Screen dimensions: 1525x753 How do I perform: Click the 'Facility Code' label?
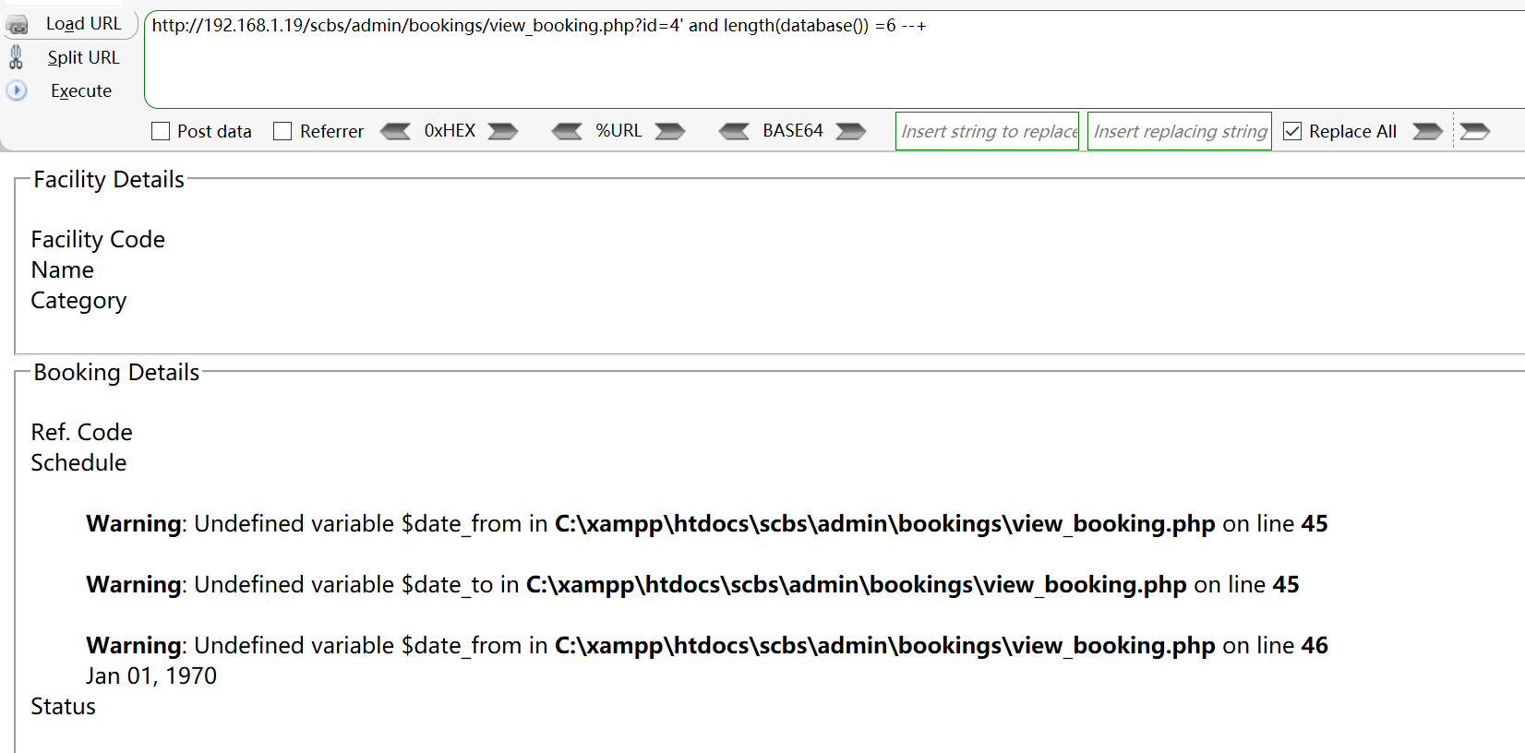pos(98,239)
